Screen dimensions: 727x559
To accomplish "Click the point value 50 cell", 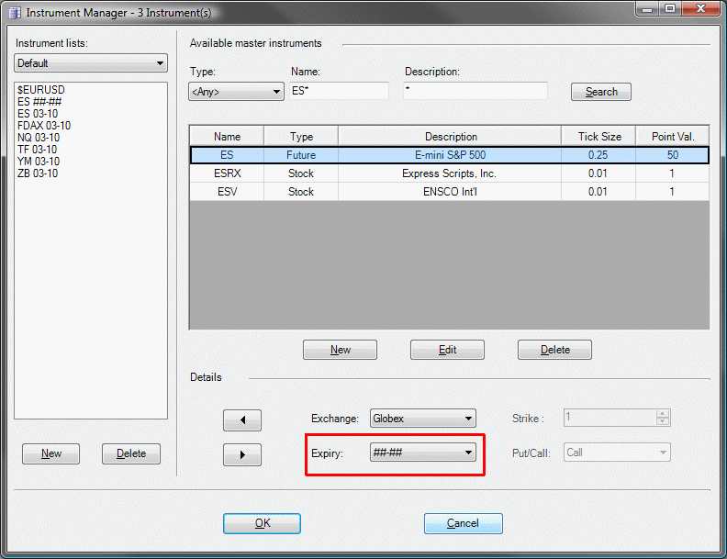I will coord(672,155).
